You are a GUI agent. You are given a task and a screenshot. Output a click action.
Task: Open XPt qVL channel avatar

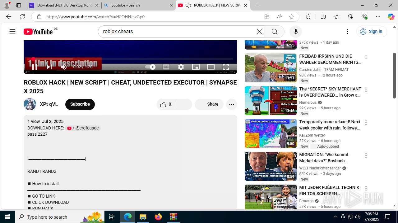tap(30, 104)
